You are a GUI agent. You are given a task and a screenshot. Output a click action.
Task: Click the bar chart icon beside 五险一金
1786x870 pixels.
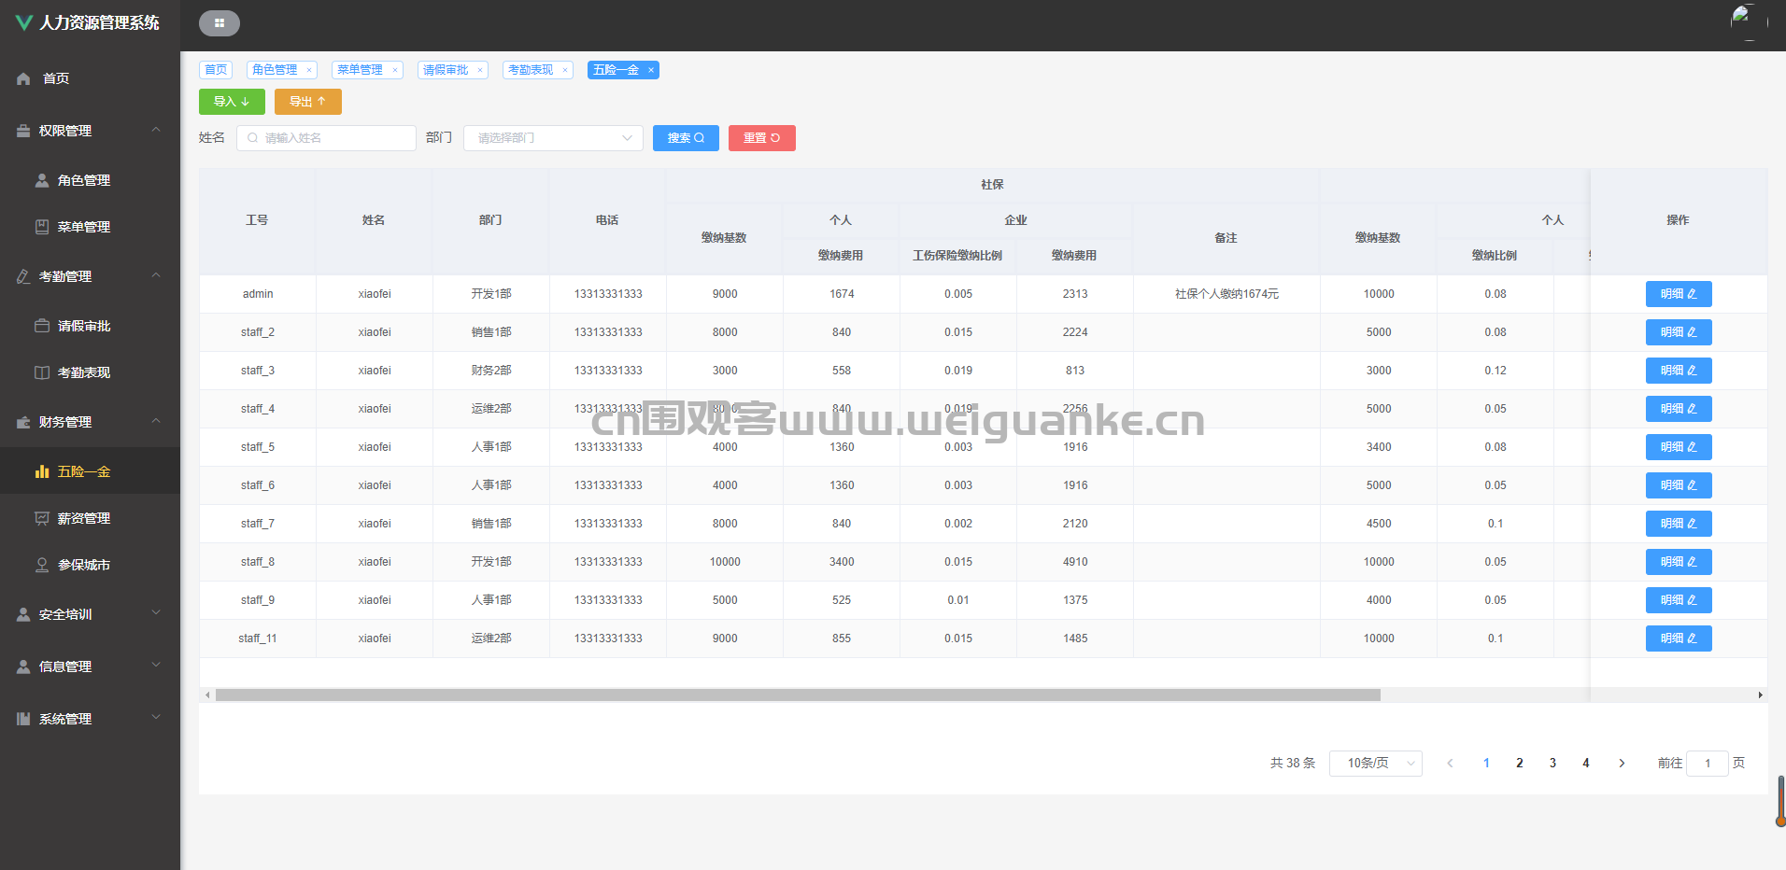click(x=42, y=471)
